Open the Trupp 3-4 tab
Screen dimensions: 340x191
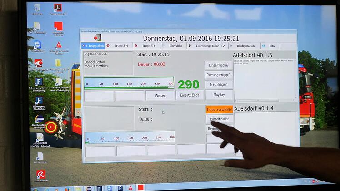[x=119, y=46]
